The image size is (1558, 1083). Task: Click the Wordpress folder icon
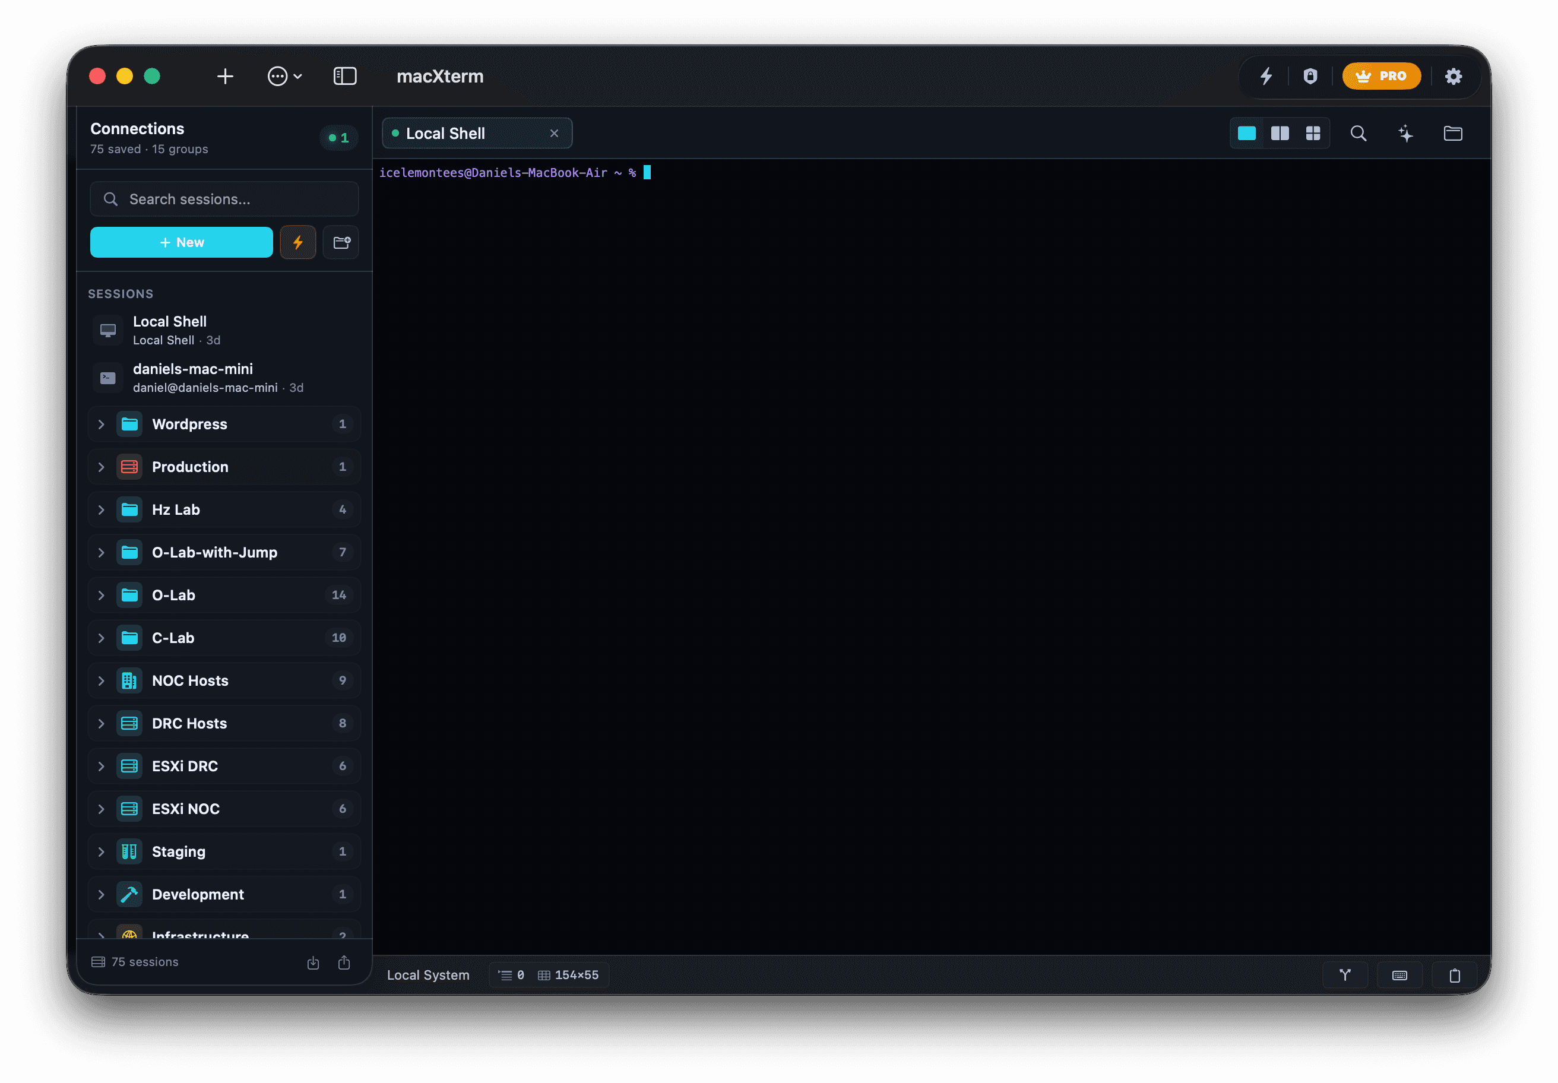(x=129, y=424)
